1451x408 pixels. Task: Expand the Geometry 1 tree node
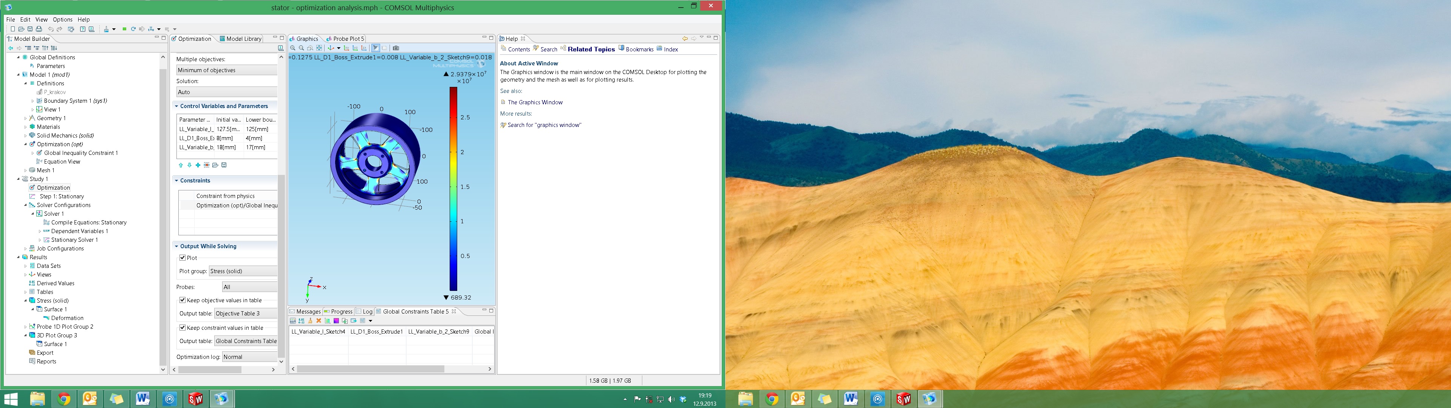[x=25, y=118]
